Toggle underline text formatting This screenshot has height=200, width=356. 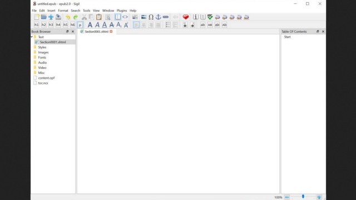pyautogui.click(x=105, y=25)
